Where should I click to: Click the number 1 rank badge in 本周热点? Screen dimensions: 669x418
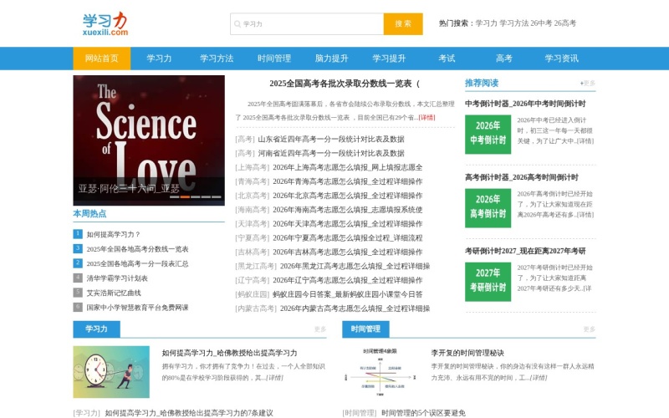[78, 234]
